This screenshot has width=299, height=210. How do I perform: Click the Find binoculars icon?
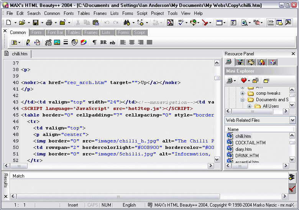pos(127,23)
